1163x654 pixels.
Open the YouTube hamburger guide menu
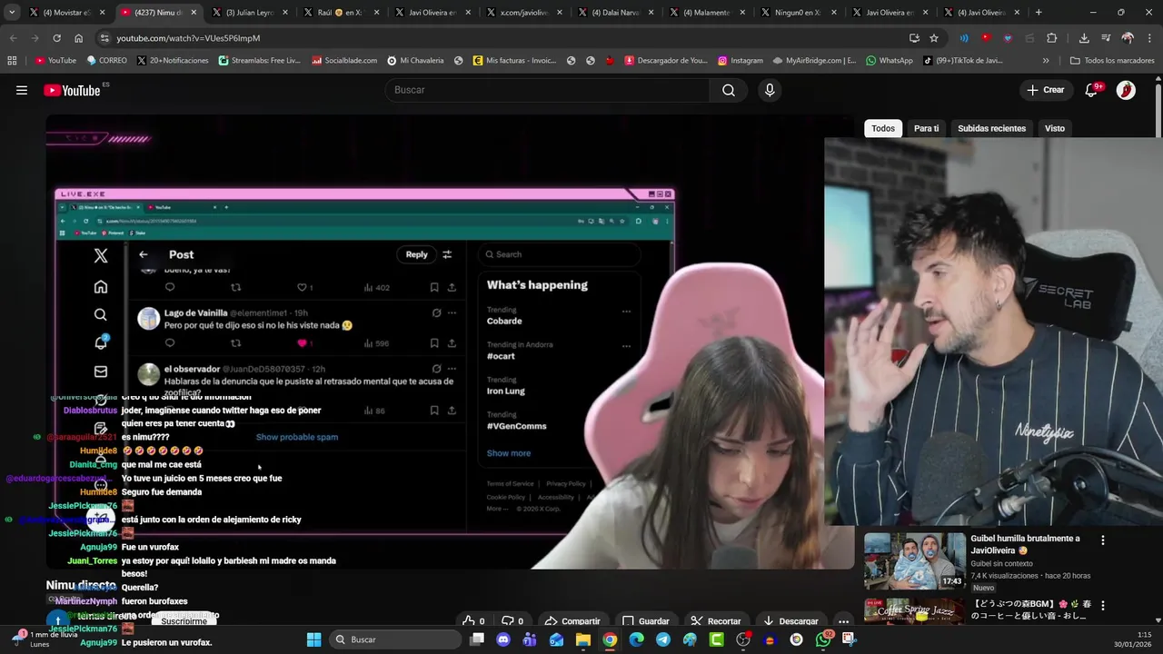(x=22, y=90)
